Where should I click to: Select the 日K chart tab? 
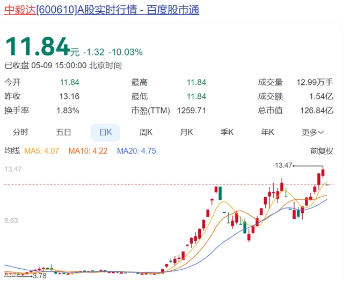105,132
